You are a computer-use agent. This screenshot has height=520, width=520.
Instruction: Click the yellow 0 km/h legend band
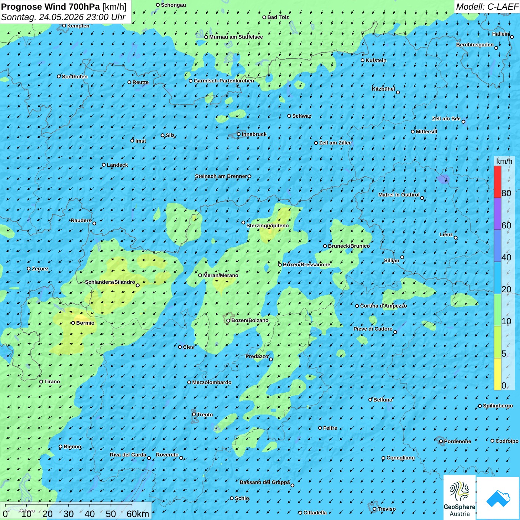(x=497, y=374)
